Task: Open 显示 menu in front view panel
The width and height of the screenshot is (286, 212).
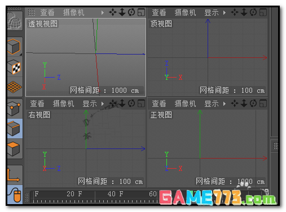Action: click(x=212, y=103)
